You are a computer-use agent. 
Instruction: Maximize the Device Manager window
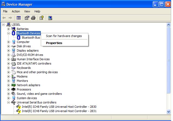(162, 4)
